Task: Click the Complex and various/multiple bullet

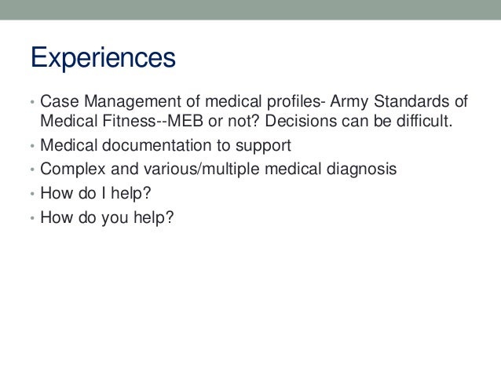Action: pos(218,169)
